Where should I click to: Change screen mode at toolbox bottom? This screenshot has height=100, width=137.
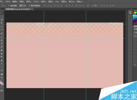click(x=2, y=91)
